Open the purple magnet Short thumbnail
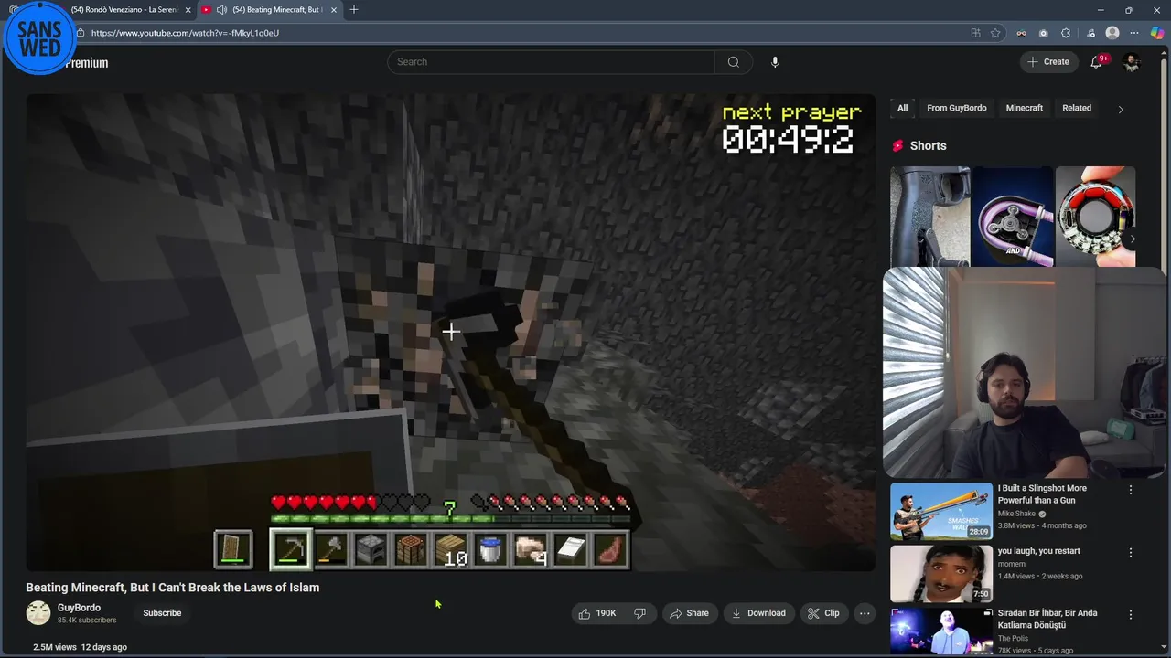Viewport: 1171px width, 658px height. pos(1013,217)
